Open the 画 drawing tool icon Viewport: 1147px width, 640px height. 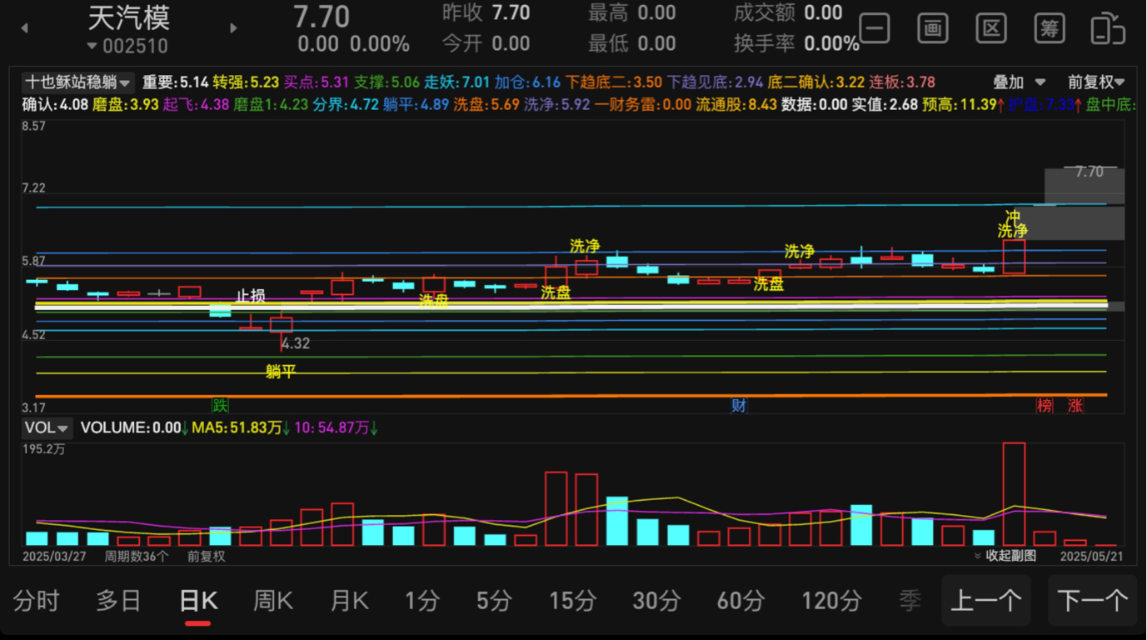pos(933,28)
